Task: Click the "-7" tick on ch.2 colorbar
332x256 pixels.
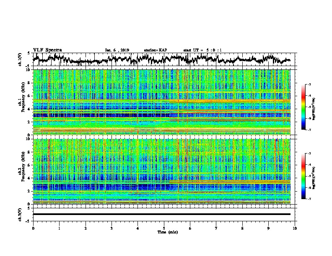Action: (x=309, y=199)
